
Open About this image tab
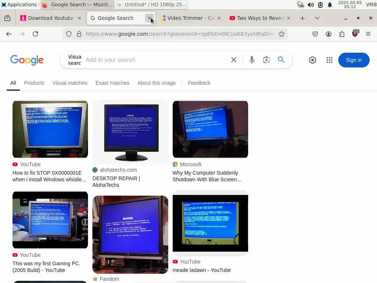(156, 83)
